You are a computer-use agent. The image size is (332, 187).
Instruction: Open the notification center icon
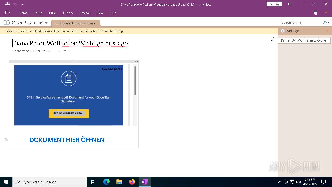tap(323, 182)
